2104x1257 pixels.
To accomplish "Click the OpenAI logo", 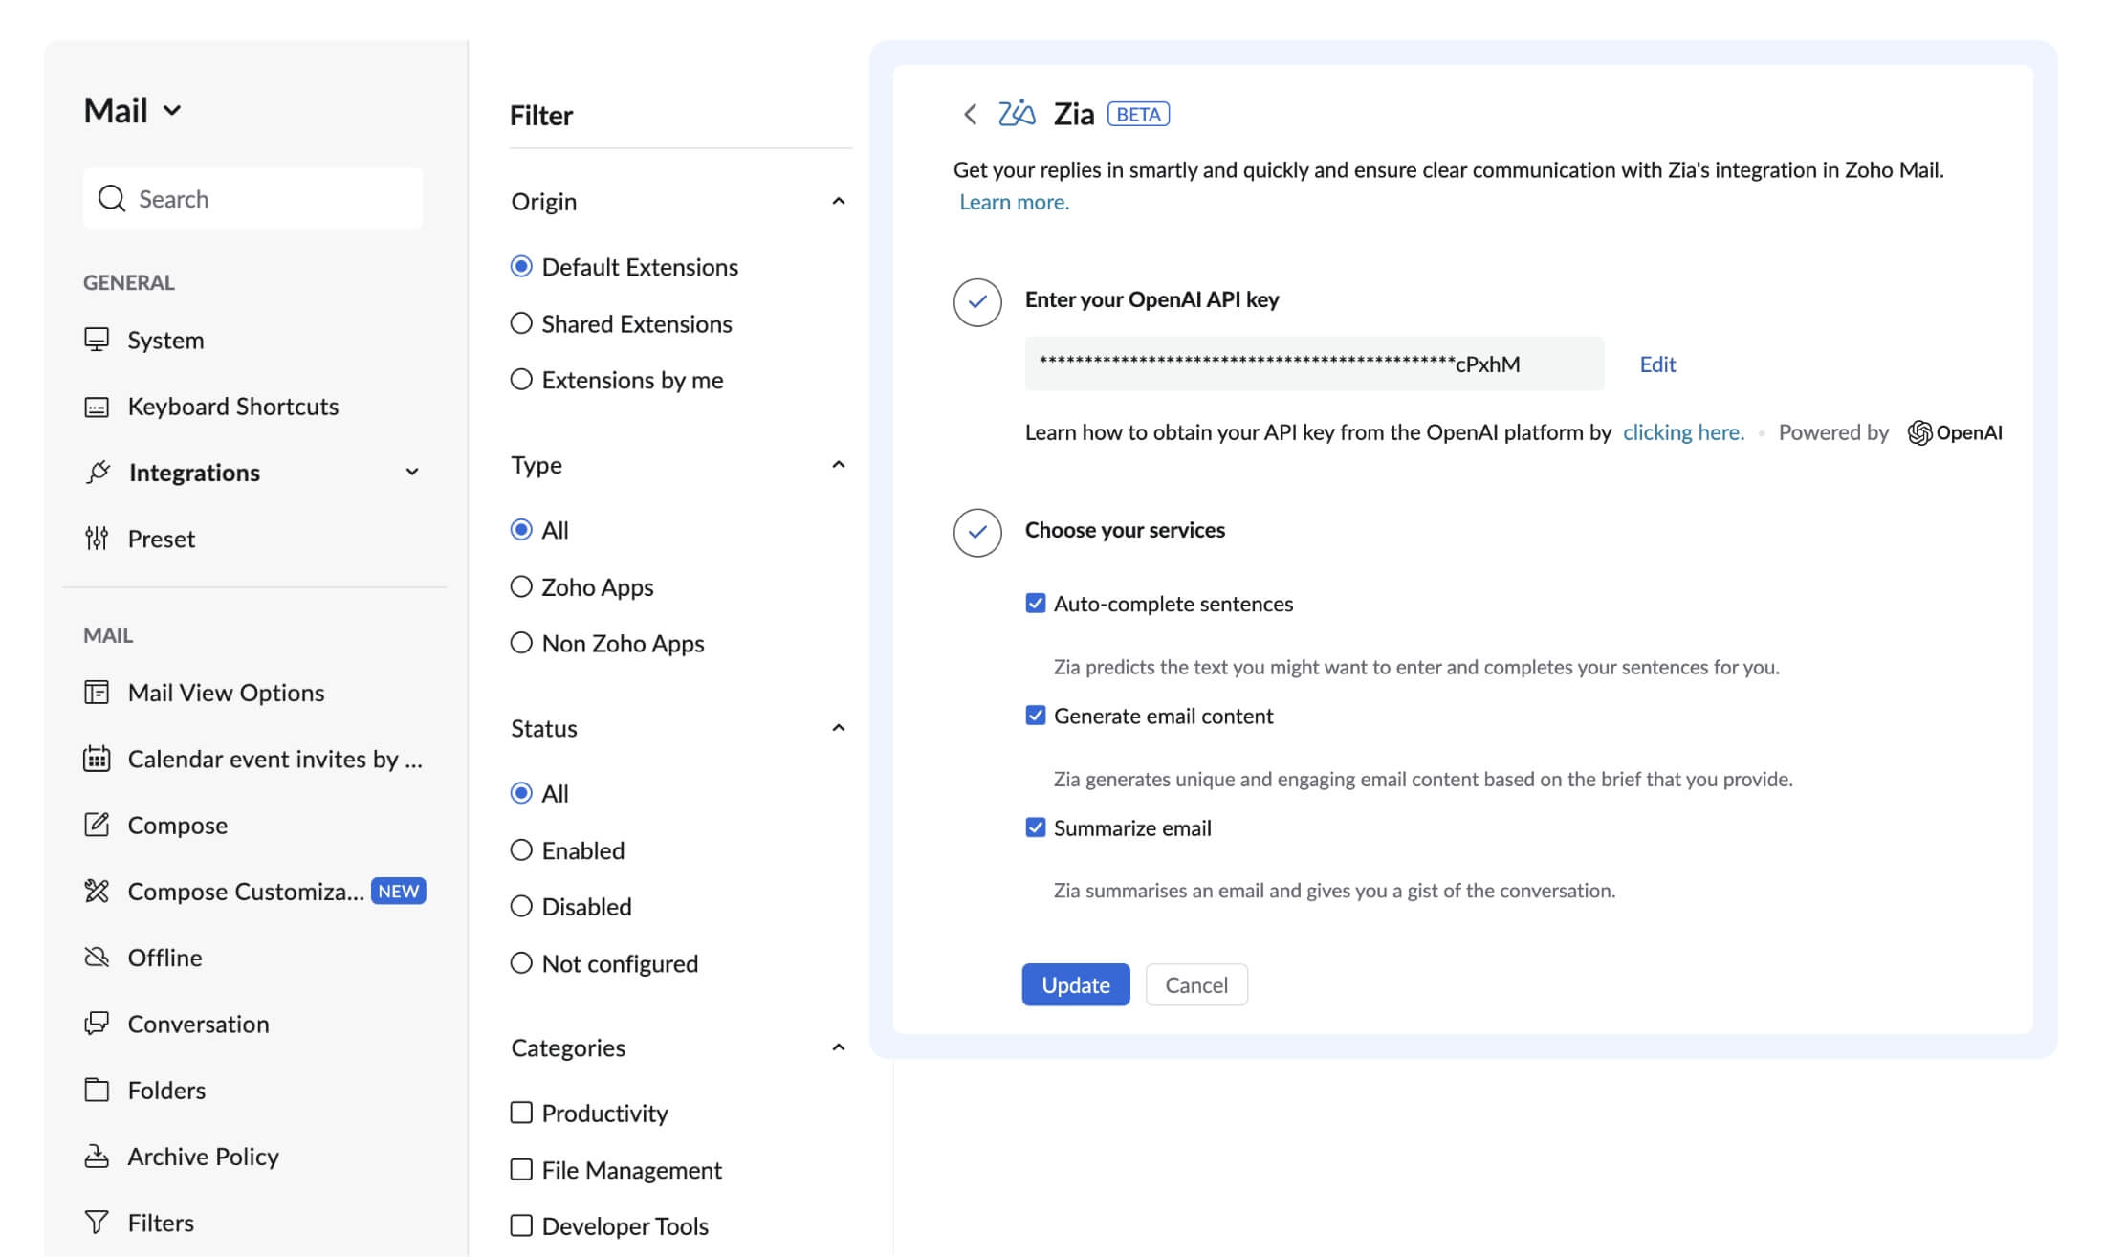I will tap(1954, 432).
